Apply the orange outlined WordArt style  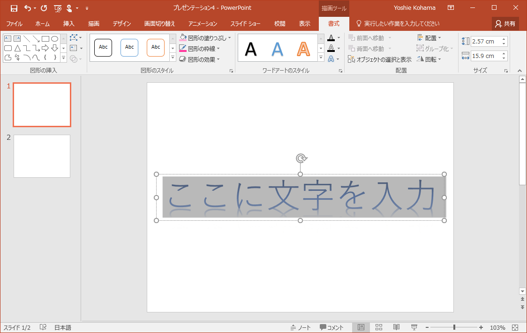[304, 48]
